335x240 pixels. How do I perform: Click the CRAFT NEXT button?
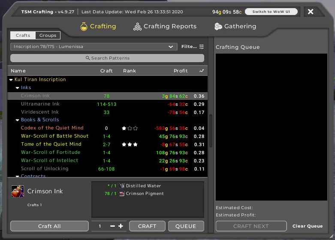pos(251,226)
